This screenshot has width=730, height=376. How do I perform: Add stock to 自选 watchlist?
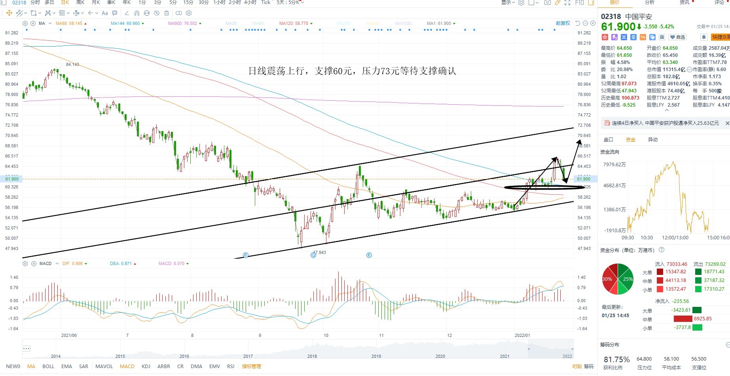tap(677, 37)
